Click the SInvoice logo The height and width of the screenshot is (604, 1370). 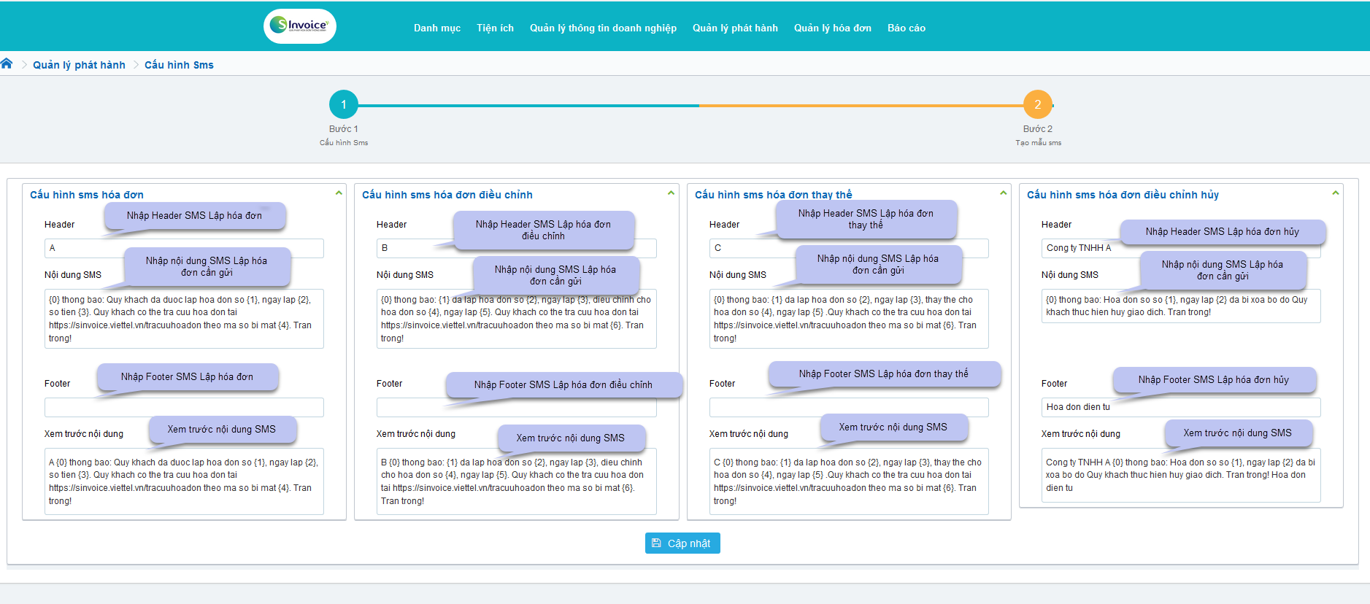tap(300, 26)
